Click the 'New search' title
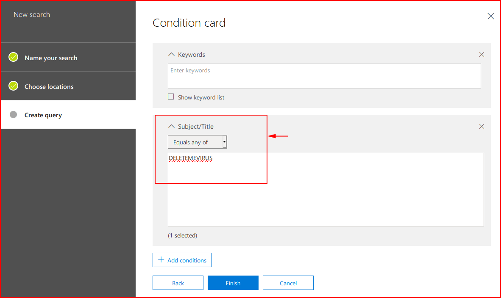 (x=32, y=15)
